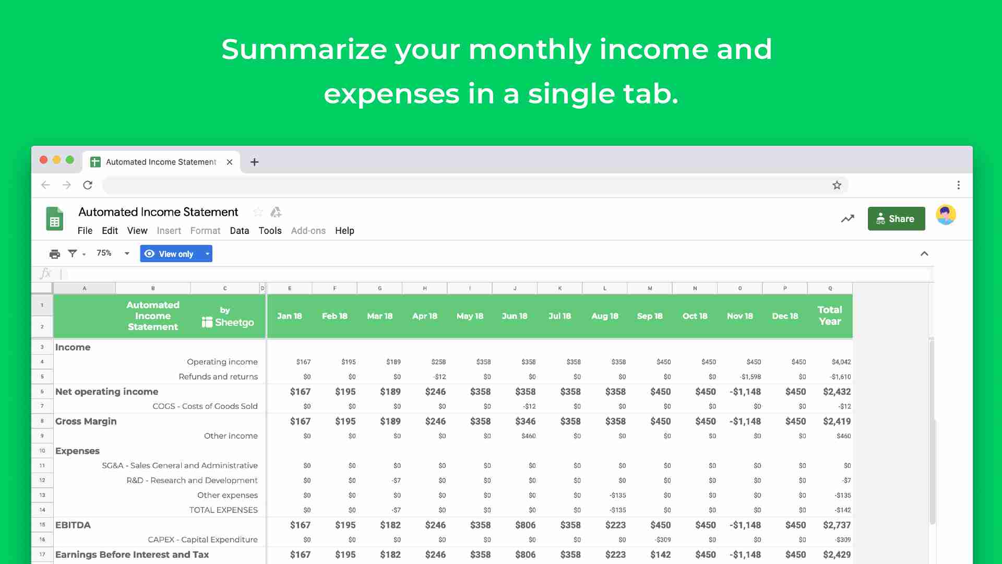Click the trending up chart icon
The height and width of the screenshot is (564, 1002).
pyautogui.click(x=846, y=218)
